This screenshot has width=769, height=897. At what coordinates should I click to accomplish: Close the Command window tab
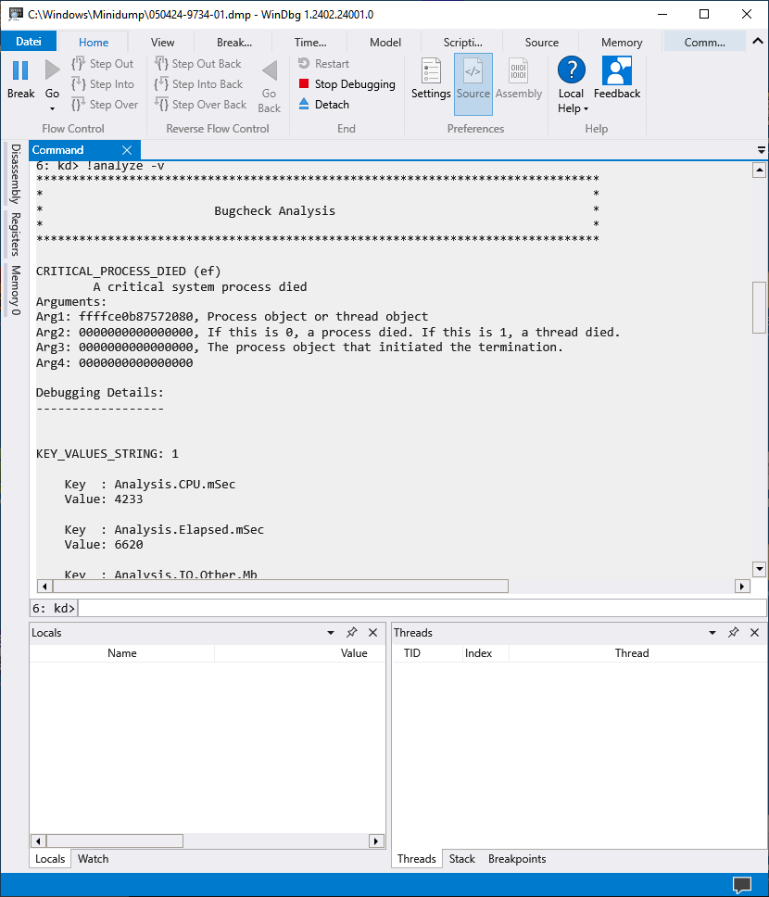click(x=127, y=150)
